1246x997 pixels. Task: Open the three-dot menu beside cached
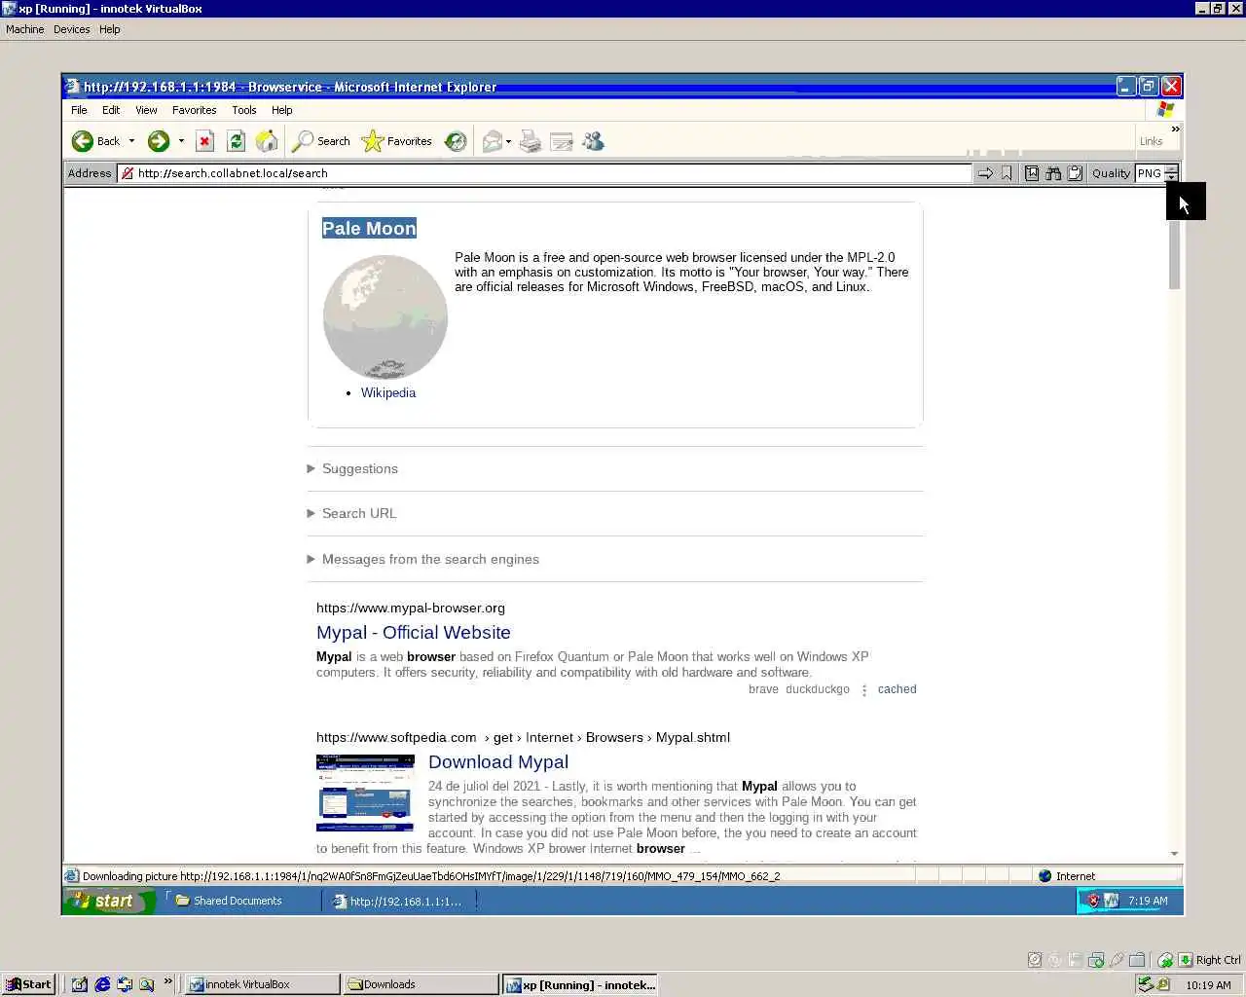tap(864, 690)
